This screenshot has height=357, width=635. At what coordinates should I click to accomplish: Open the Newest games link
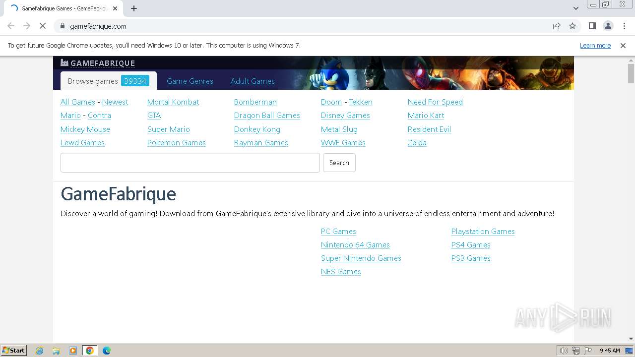(x=115, y=102)
